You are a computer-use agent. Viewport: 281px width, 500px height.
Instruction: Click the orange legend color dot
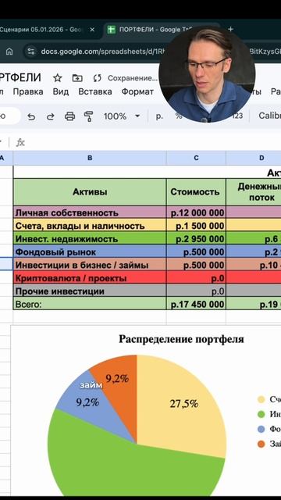click(261, 444)
